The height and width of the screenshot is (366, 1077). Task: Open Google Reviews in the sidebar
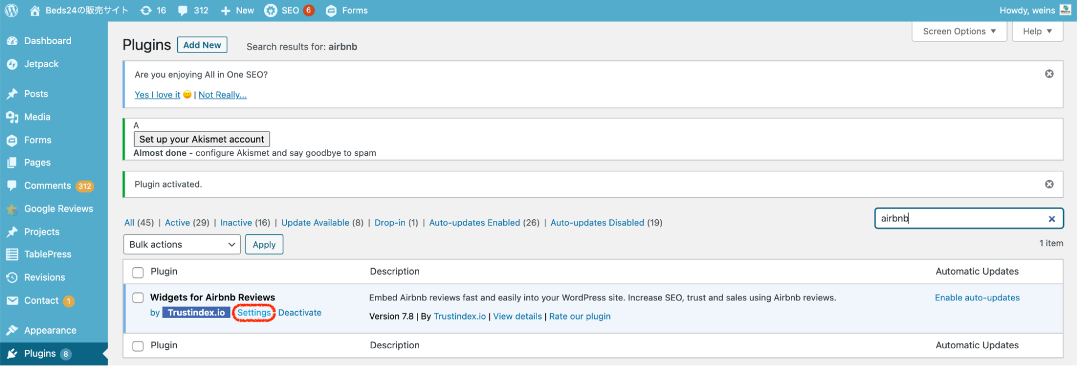click(x=58, y=209)
